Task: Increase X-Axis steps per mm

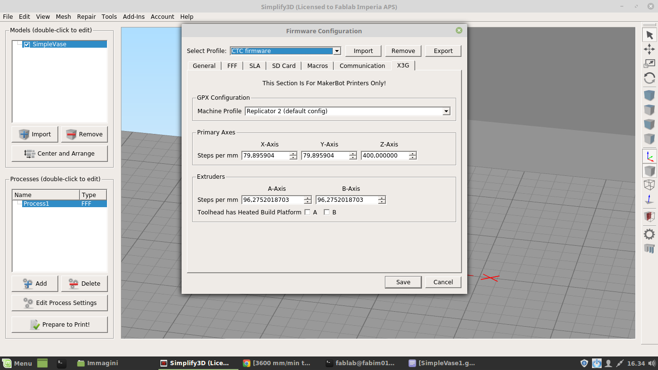Action: click(293, 154)
